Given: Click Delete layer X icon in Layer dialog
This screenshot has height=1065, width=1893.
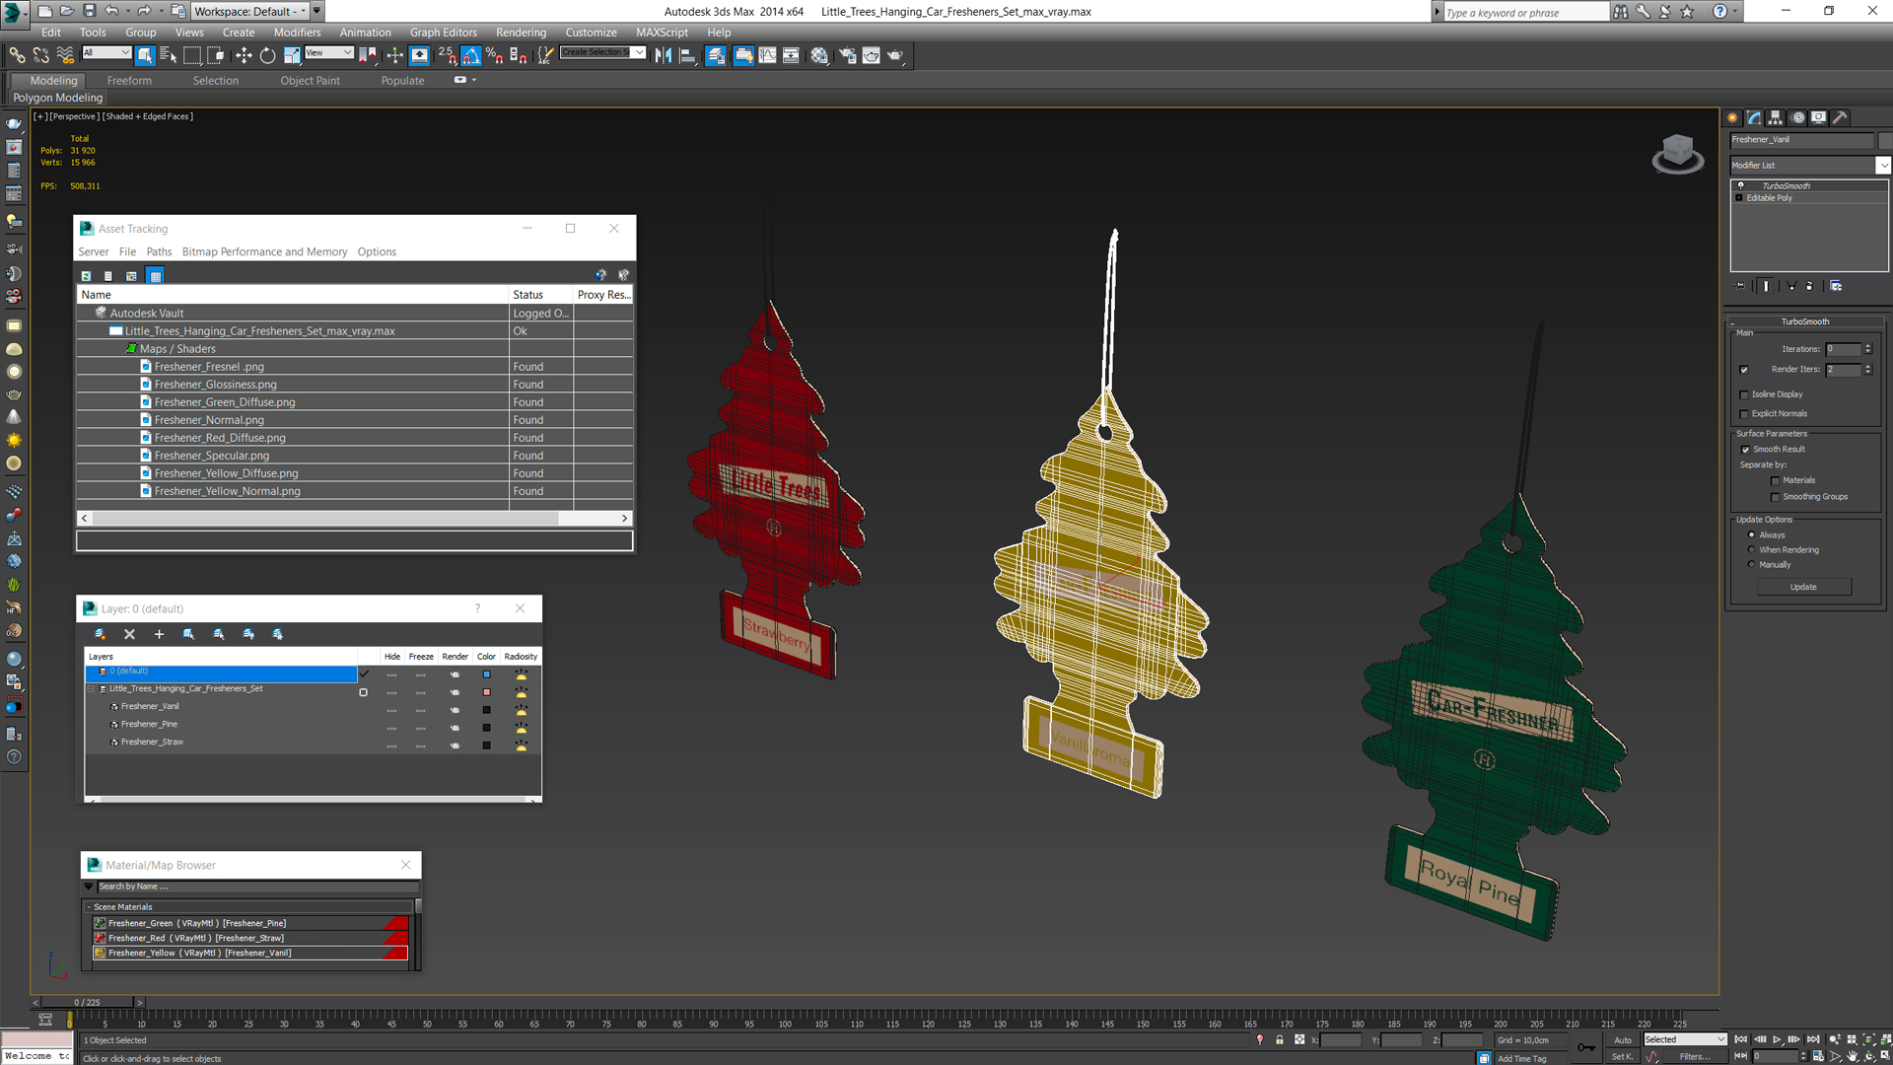Looking at the screenshot, I should point(129,634).
